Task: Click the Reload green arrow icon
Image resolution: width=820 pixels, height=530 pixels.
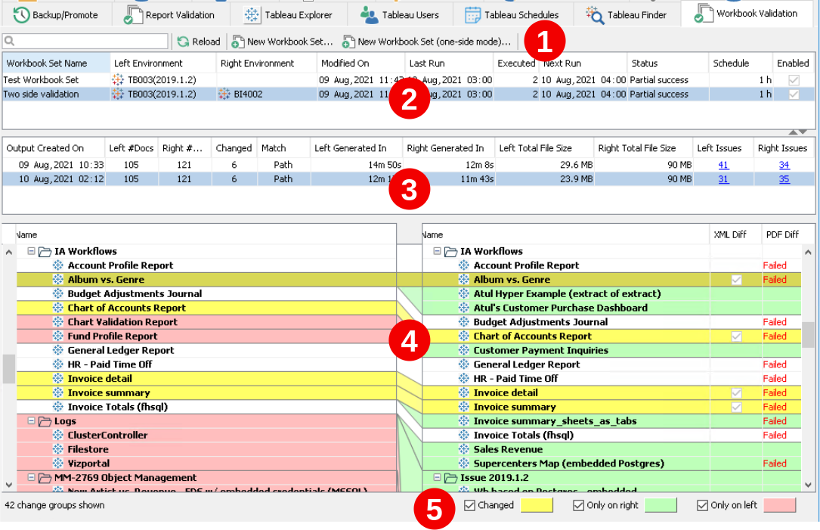Action: [183, 42]
